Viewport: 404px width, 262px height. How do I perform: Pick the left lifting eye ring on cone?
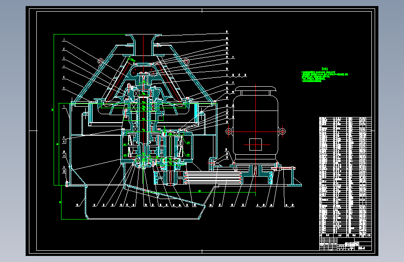101,61
